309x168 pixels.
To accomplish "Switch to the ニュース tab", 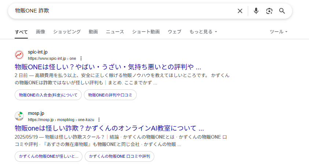I will 115,32.
